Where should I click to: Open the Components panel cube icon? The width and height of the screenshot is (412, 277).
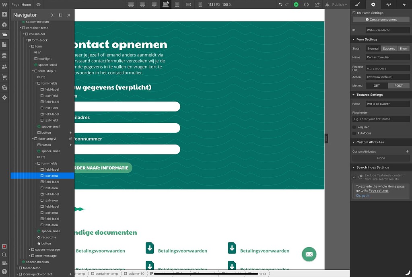[4, 24]
